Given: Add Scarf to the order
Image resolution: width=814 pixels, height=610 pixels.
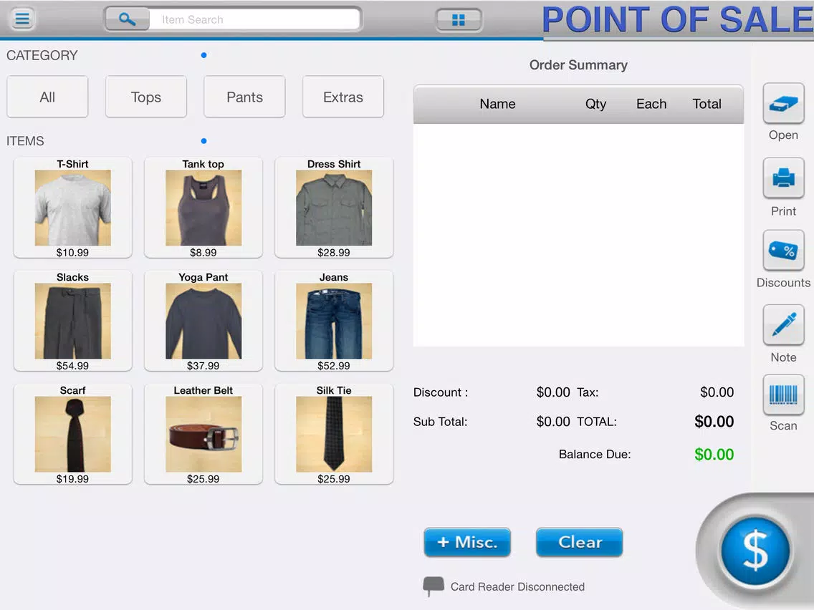Looking at the screenshot, I should (x=72, y=434).
